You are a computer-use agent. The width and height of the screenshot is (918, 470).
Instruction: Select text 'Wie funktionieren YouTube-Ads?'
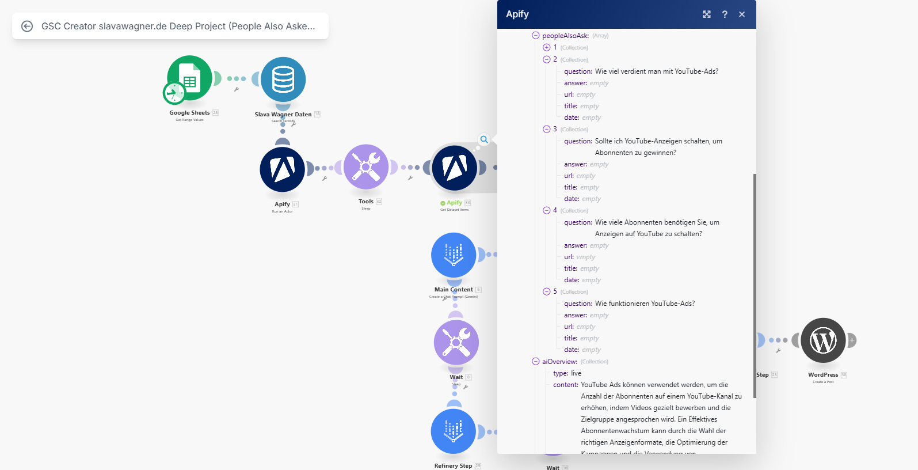tap(645, 304)
